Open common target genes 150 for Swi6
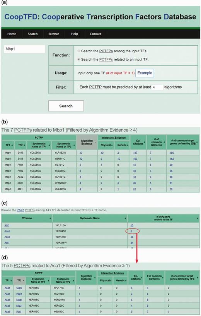This screenshot has width=201, height=316. (172, 153)
